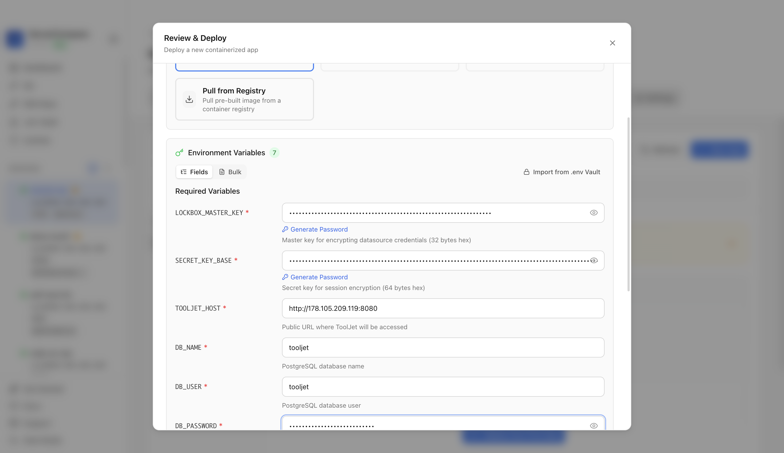Image resolution: width=784 pixels, height=453 pixels.
Task: Click the key icon beside LOCKBOX Generate Password
Action: pos(285,229)
